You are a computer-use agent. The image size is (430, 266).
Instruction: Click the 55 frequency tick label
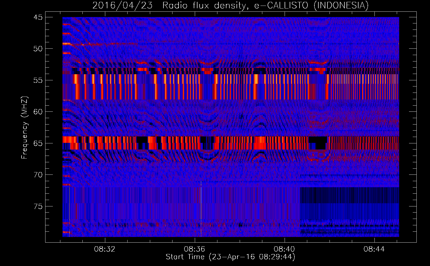pyautogui.click(x=38, y=80)
